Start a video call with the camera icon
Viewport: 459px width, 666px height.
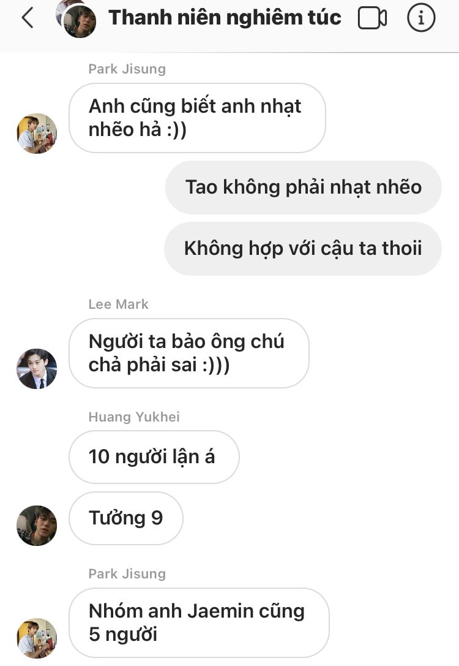pyautogui.click(x=372, y=19)
